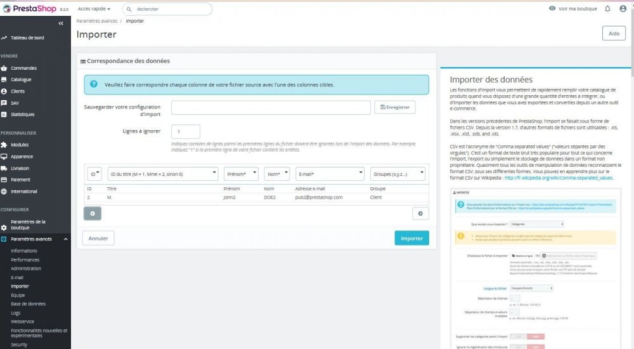Click the blue Importer button
The width and height of the screenshot is (634, 349).
[x=411, y=238]
